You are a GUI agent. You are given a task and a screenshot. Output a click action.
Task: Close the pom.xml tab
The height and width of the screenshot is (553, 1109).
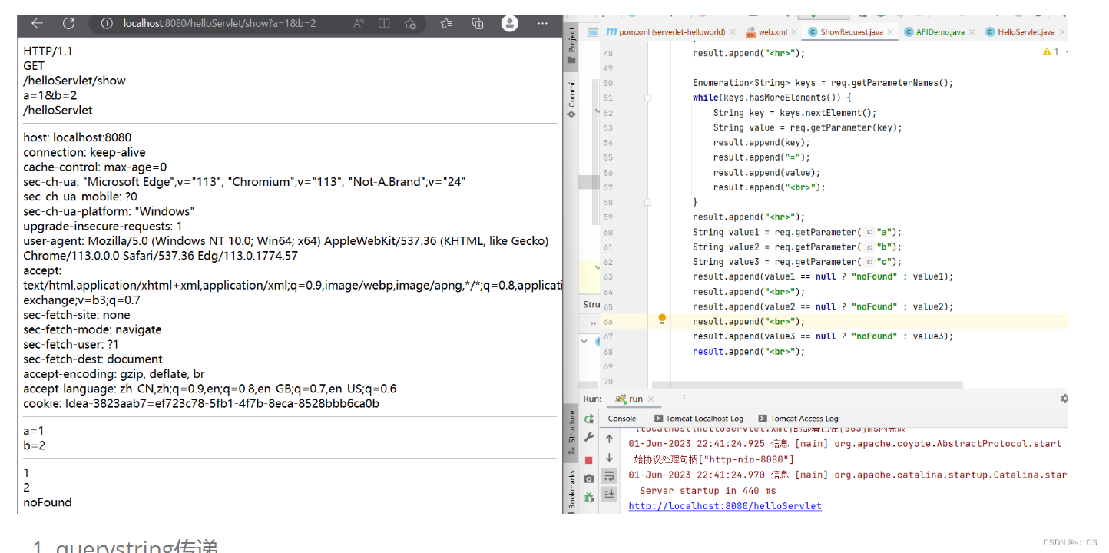732,32
